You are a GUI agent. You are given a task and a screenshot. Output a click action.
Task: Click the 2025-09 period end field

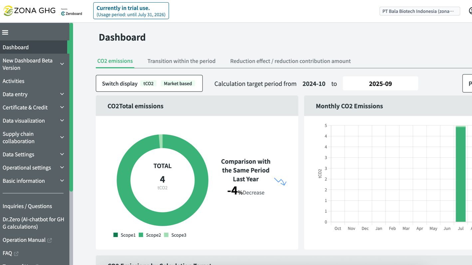(380, 84)
